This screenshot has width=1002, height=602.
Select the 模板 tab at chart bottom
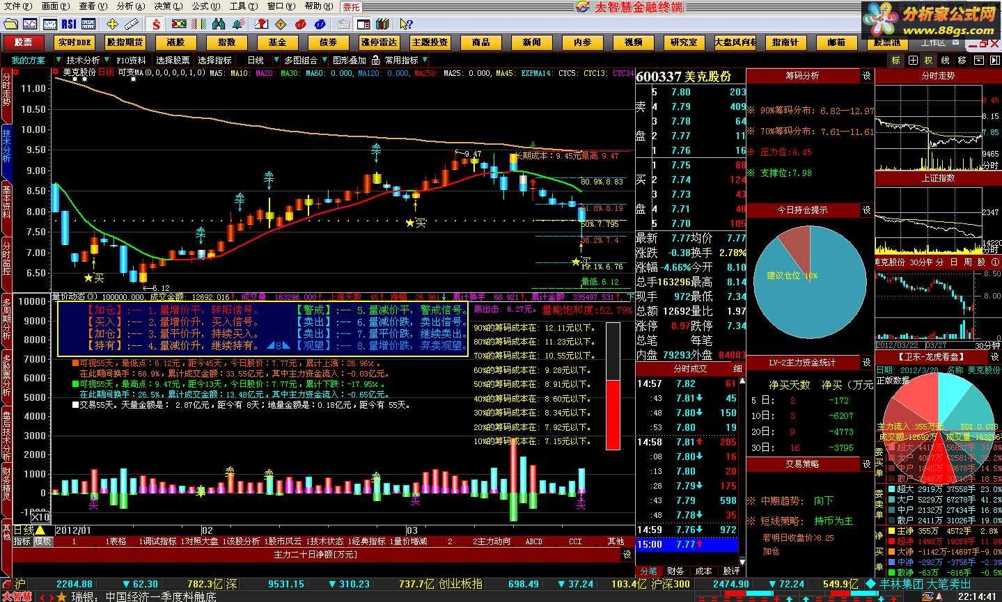pos(43,541)
